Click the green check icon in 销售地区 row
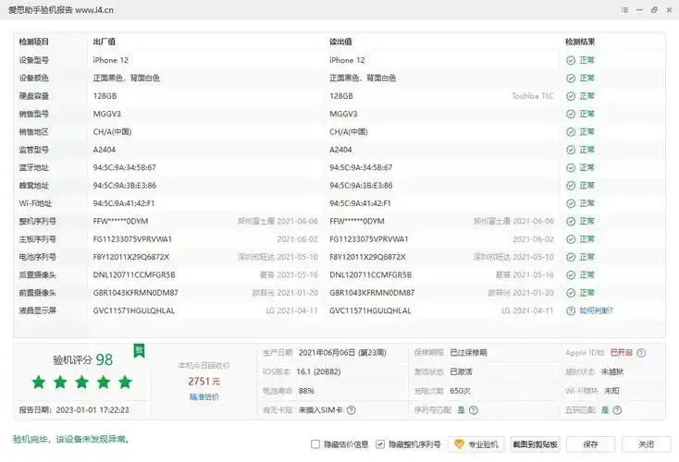679x462 pixels. 571,132
